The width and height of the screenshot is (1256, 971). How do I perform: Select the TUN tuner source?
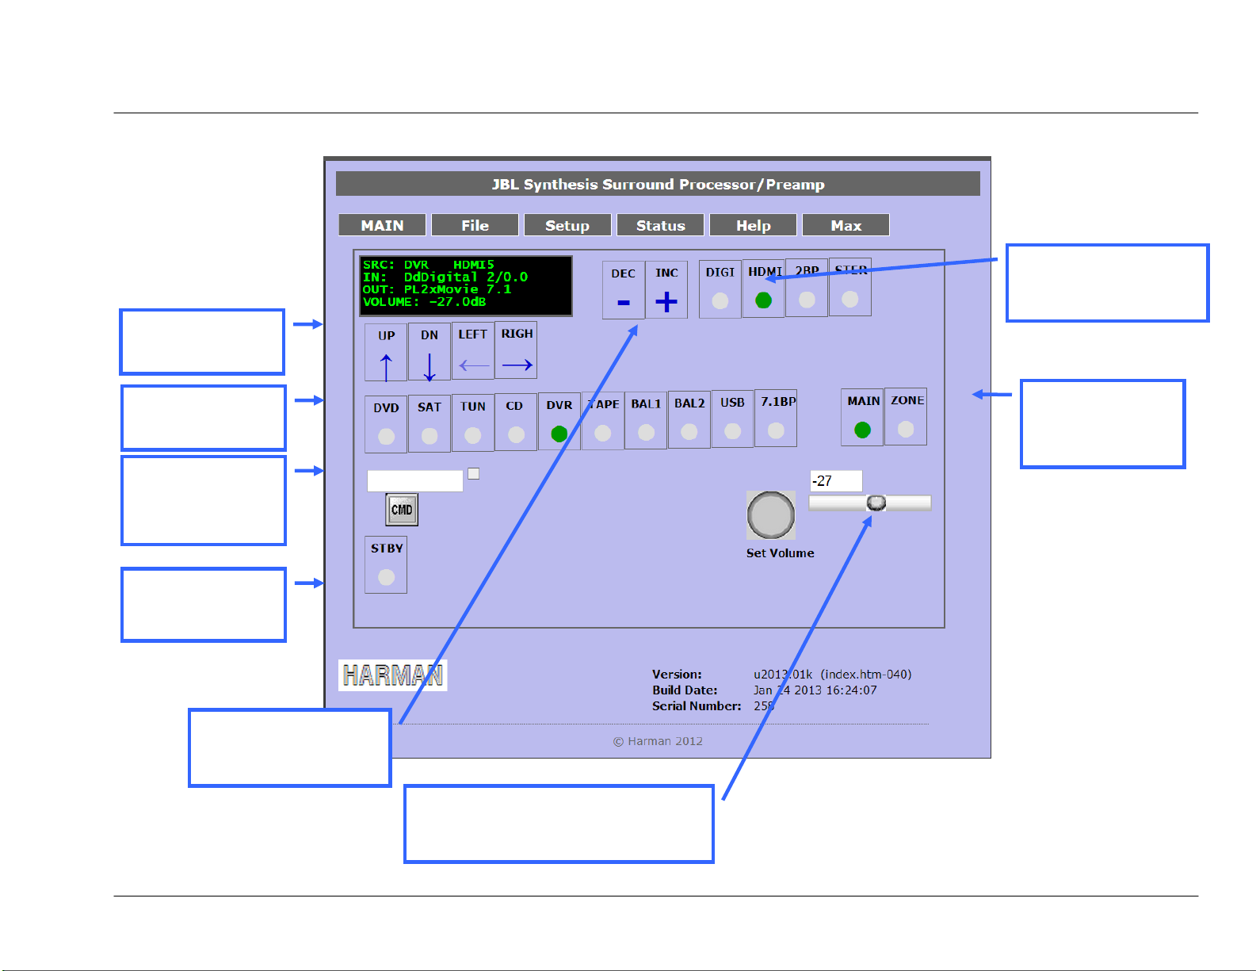pyautogui.click(x=473, y=422)
